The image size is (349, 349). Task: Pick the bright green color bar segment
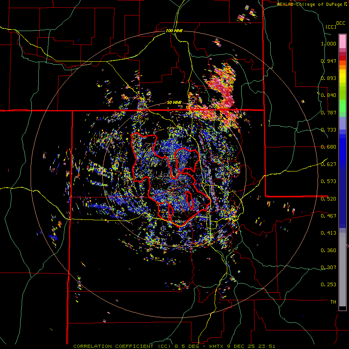click(342, 106)
